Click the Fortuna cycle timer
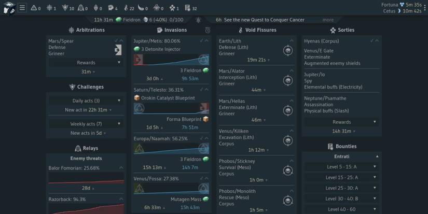The height and width of the screenshot is (214, 428). [x=401, y=5]
